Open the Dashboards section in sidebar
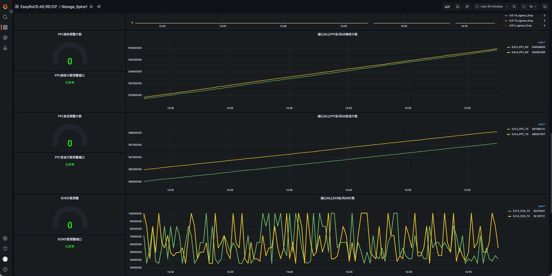The image size is (552, 276). (x=5, y=27)
